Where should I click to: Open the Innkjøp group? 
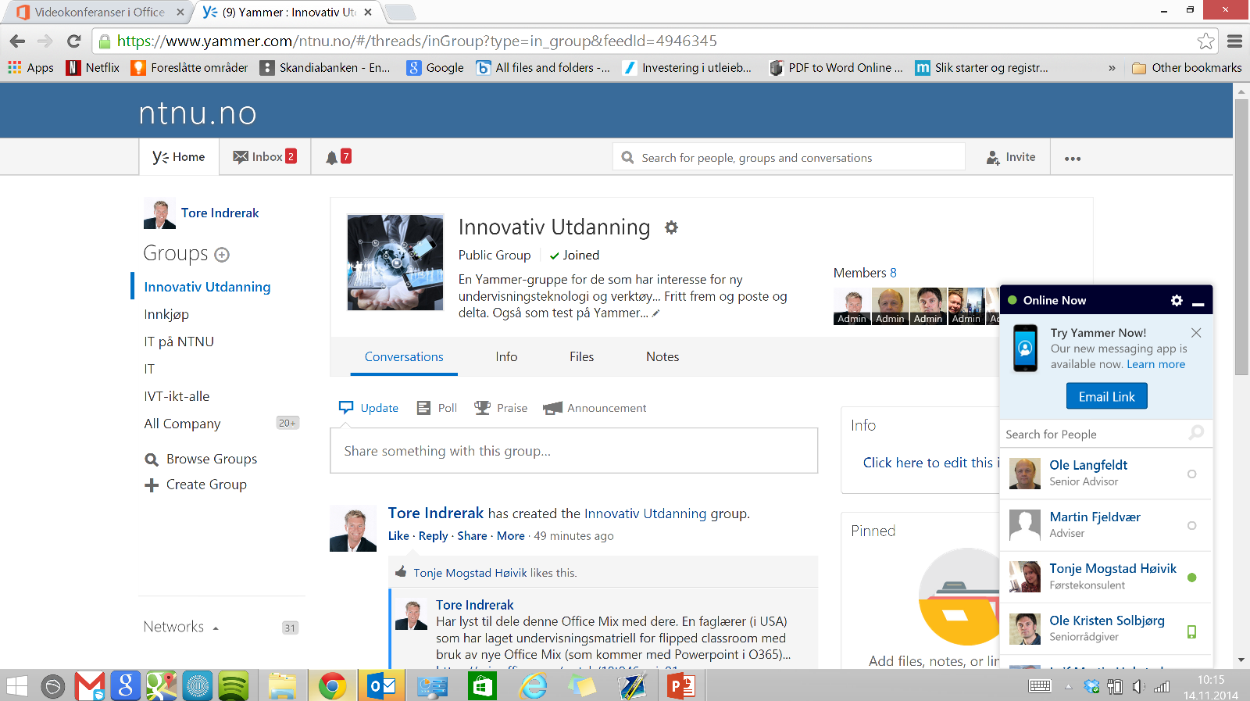(x=166, y=315)
